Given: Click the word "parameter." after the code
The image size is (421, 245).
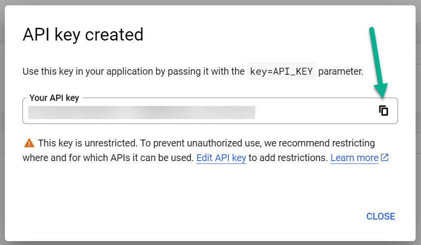Looking at the screenshot, I should click(x=341, y=72).
